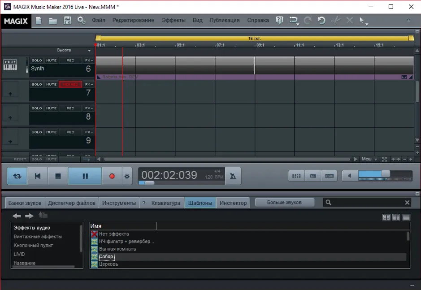Select the scissors cut tool
The image size is (421, 290).
pos(336,21)
